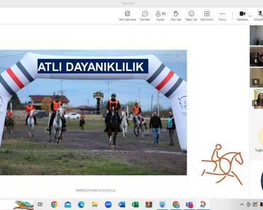This screenshot has height=210, width=263.
Task: Launch Google Chrome from taskbar
Action: [54, 204]
